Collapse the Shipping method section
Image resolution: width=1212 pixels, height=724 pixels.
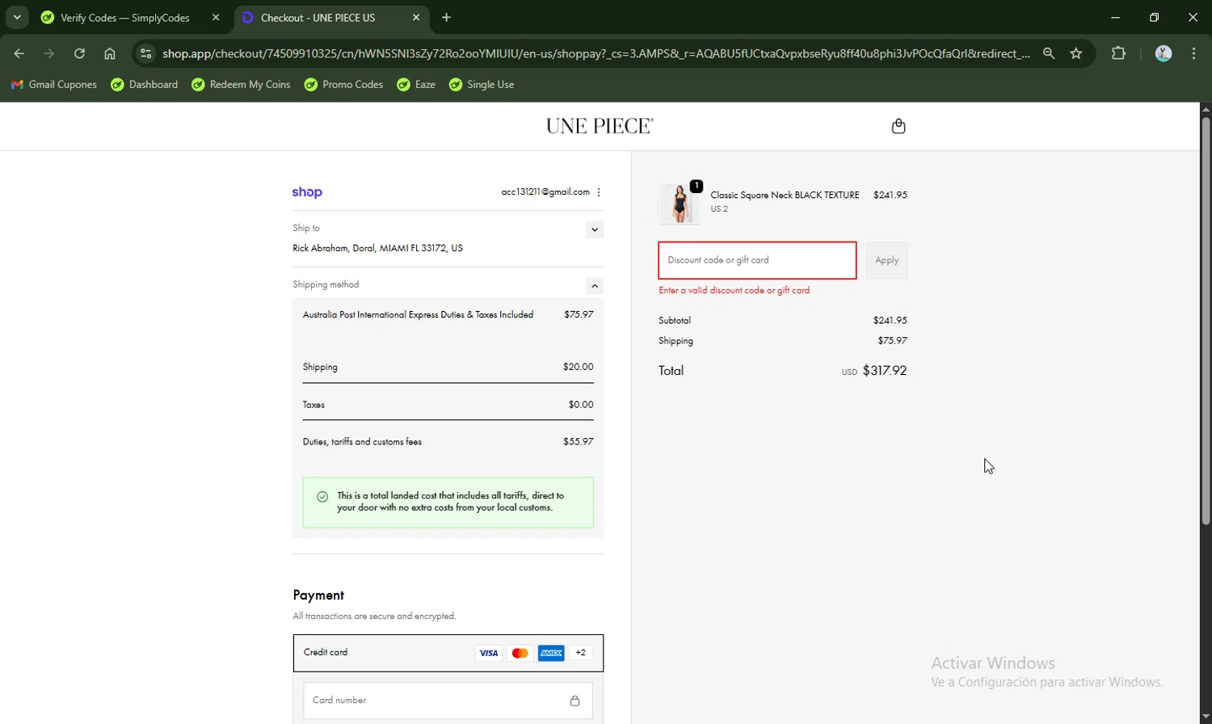[595, 286]
